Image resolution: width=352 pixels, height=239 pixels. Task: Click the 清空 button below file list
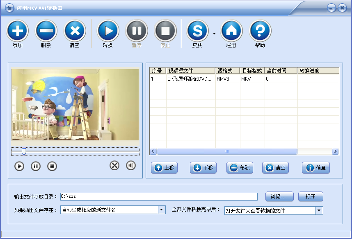pos(275,167)
